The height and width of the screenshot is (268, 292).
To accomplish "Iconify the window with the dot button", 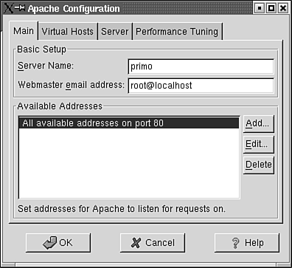I will (x=260, y=9).
